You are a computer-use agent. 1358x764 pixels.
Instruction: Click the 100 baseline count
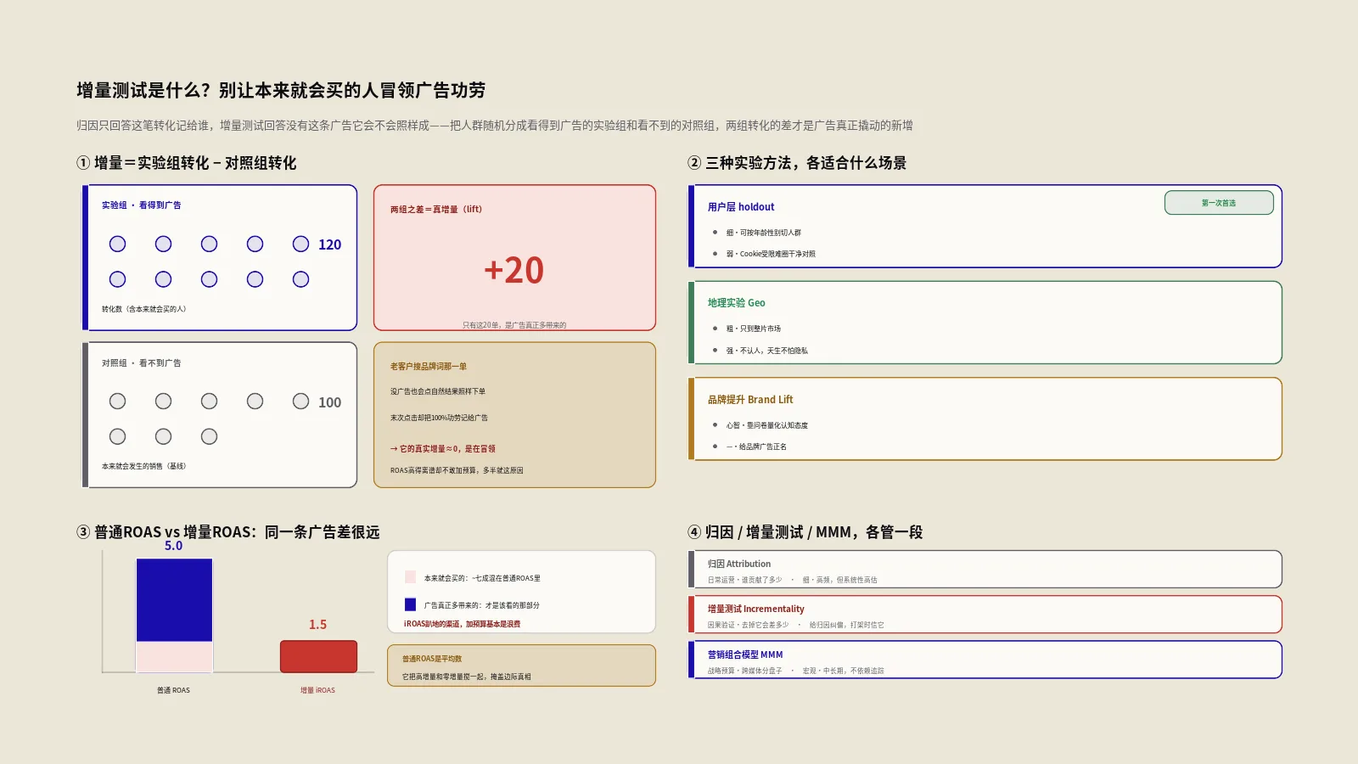click(x=330, y=403)
